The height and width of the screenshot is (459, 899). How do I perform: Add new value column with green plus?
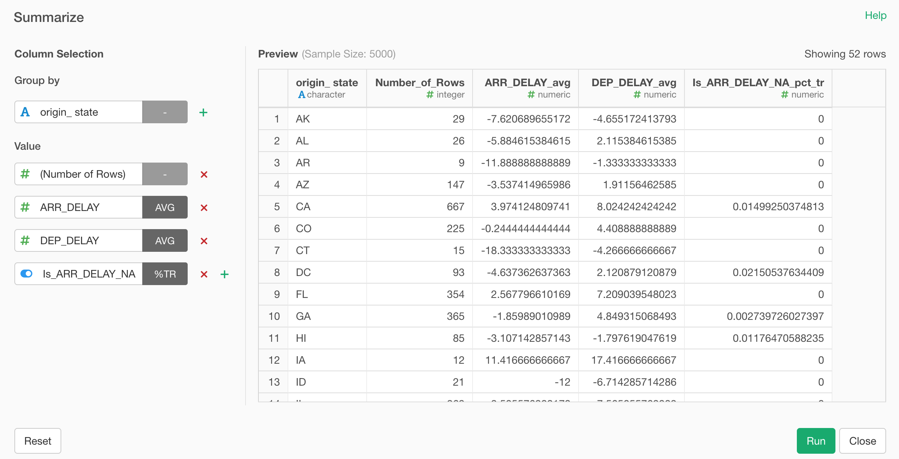224,274
